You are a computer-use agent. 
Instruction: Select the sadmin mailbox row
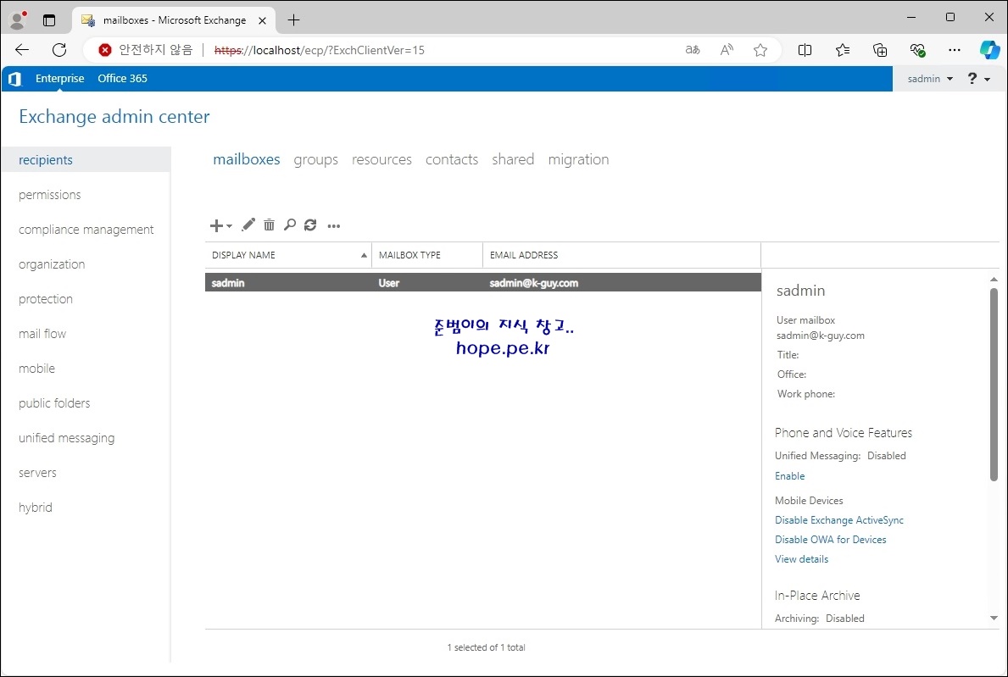click(x=482, y=283)
